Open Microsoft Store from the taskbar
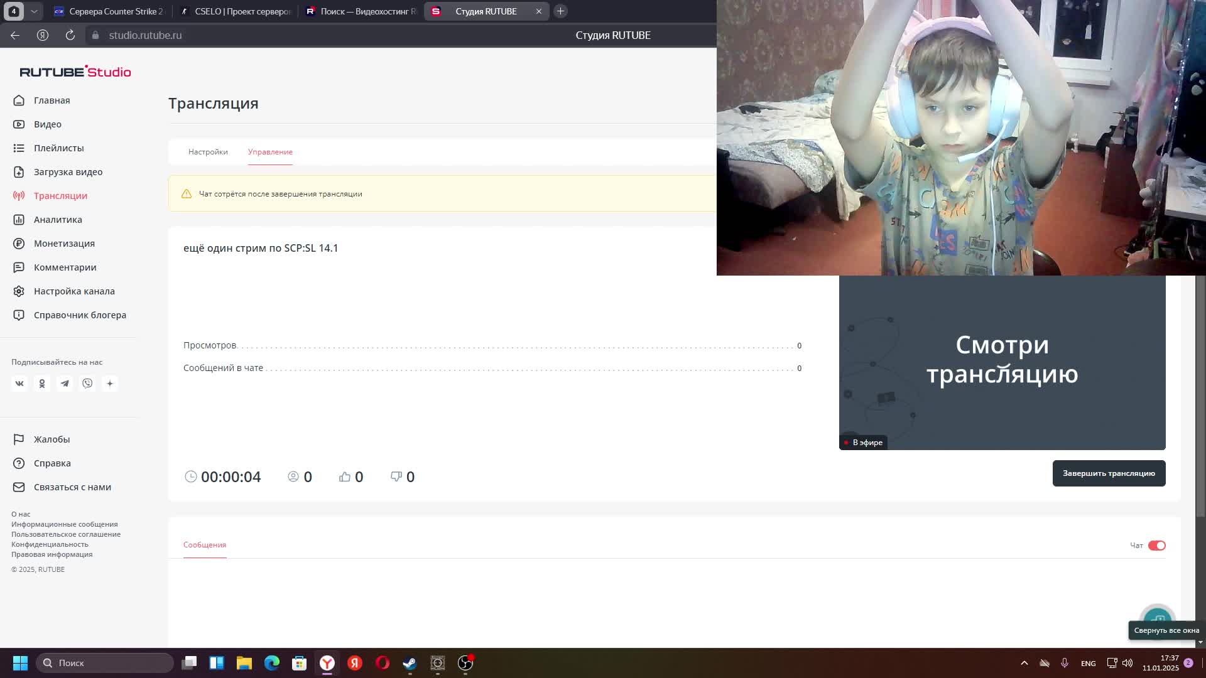This screenshot has width=1206, height=678. coord(300,663)
